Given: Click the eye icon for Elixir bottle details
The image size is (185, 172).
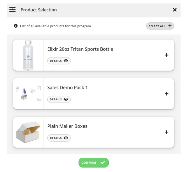Looking at the screenshot, I should [66, 61].
